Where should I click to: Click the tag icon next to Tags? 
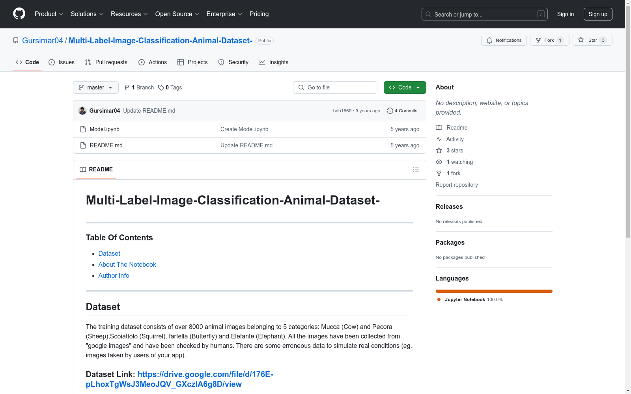click(x=161, y=87)
